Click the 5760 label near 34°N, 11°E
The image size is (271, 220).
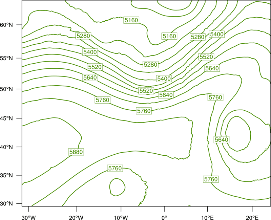211,179
